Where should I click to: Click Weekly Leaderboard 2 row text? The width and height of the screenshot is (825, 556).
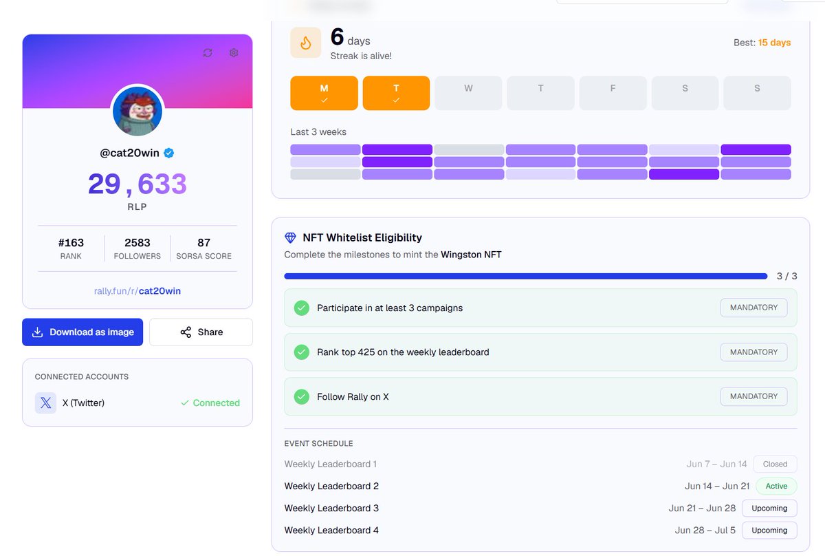(331, 486)
